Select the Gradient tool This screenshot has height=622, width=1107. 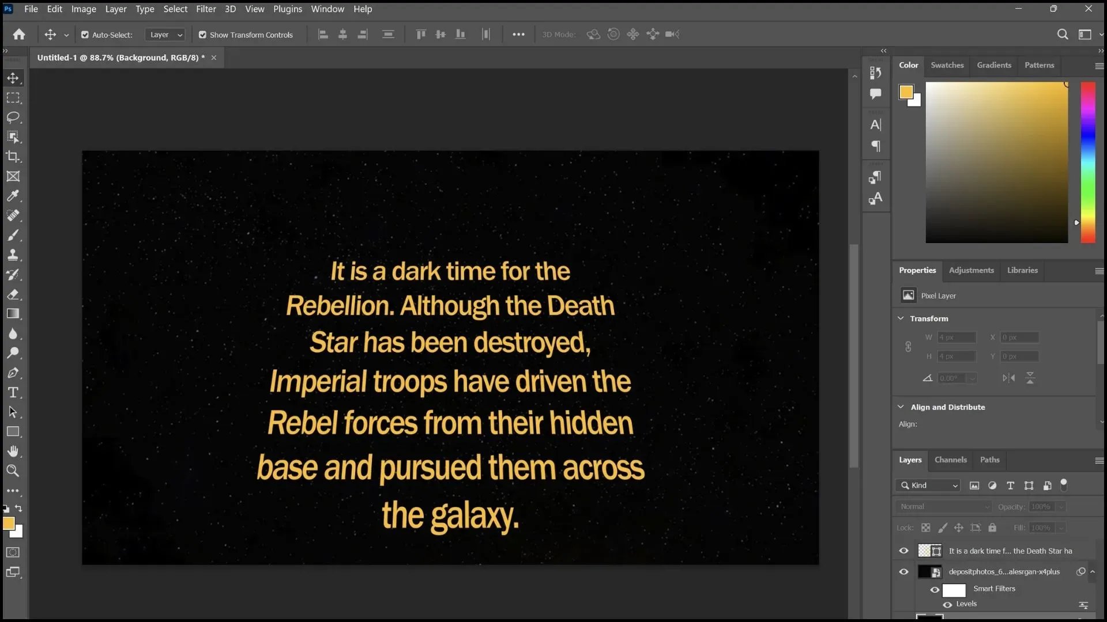point(13,314)
